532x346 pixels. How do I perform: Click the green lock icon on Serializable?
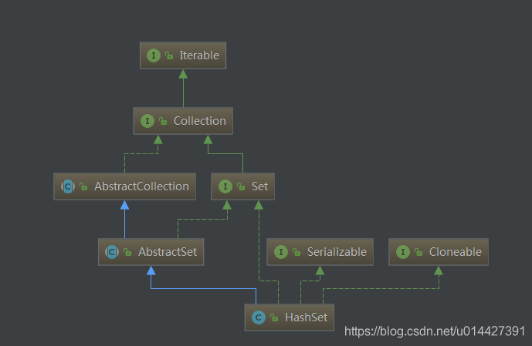click(296, 252)
